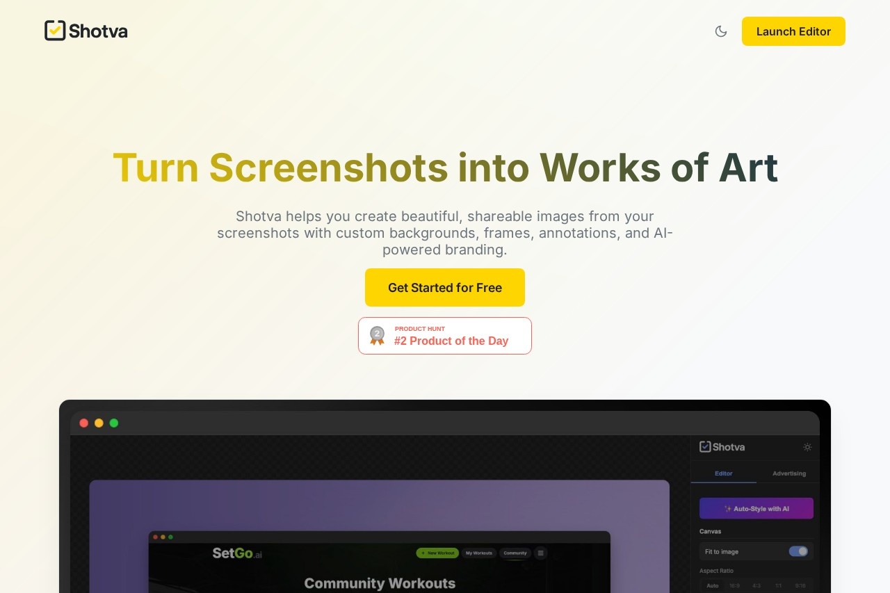The height and width of the screenshot is (593, 890).
Task: Click the Product Hunt medal icon
Action: pyautogui.click(x=377, y=336)
